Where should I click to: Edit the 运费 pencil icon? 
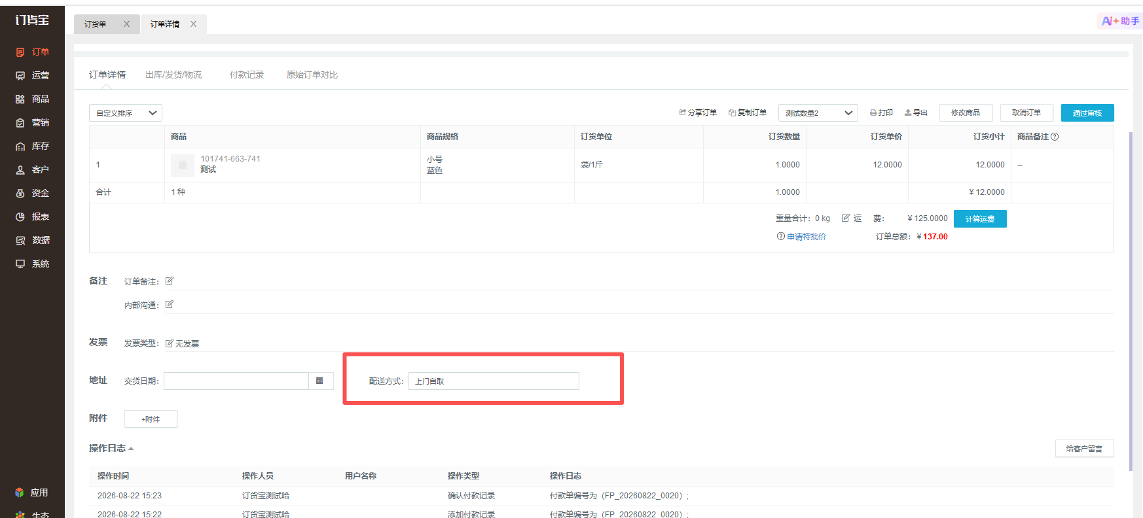846,218
